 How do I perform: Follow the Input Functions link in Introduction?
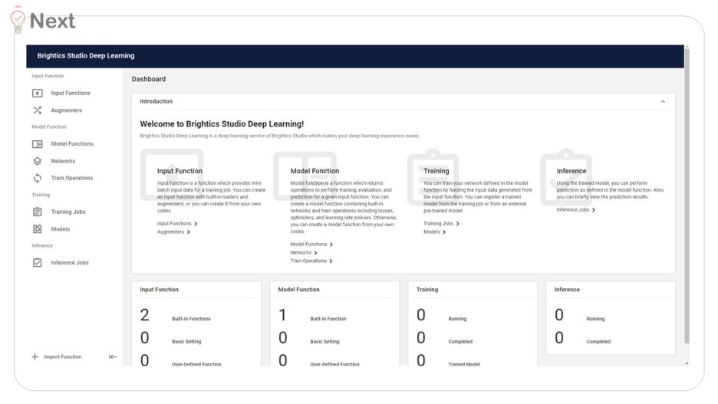point(174,224)
